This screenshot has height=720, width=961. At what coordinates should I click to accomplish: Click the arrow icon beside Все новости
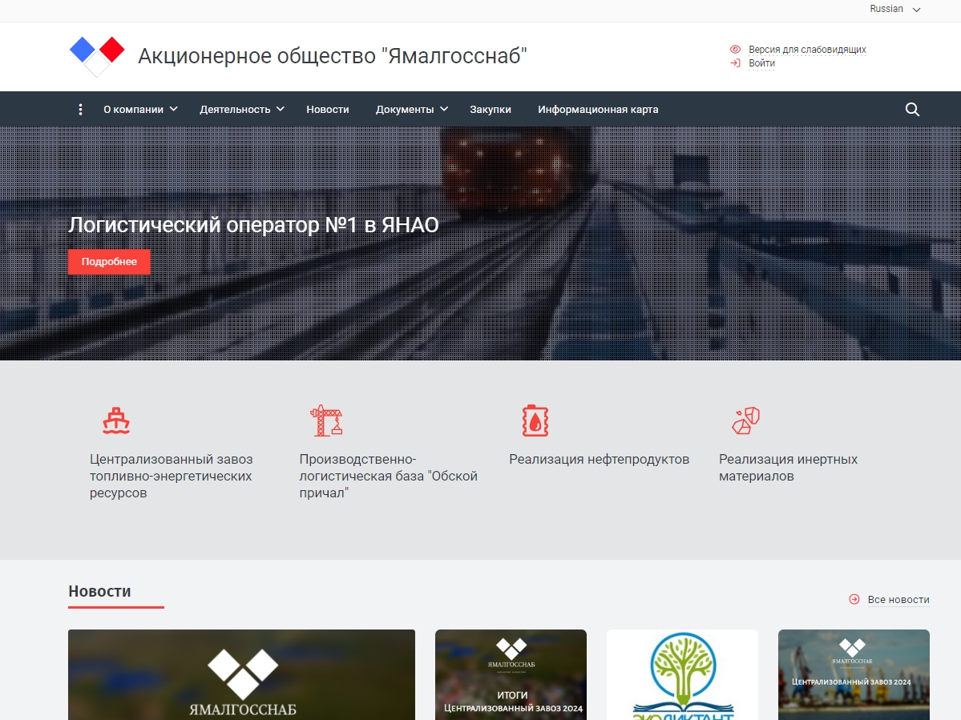(x=854, y=599)
